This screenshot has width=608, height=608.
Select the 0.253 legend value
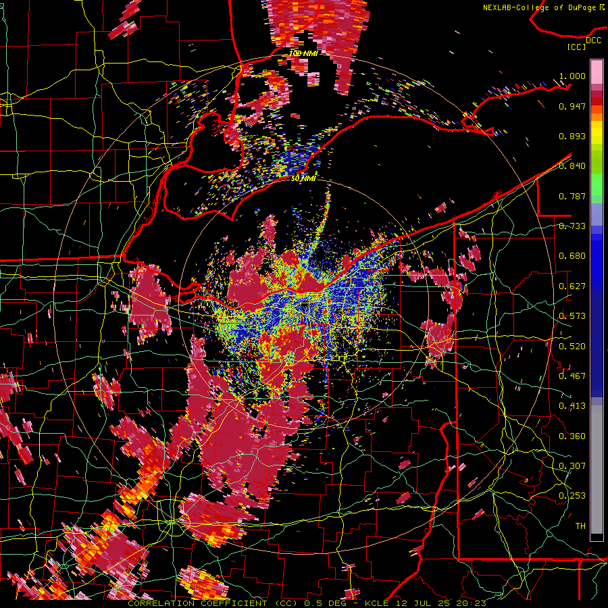[572, 496]
